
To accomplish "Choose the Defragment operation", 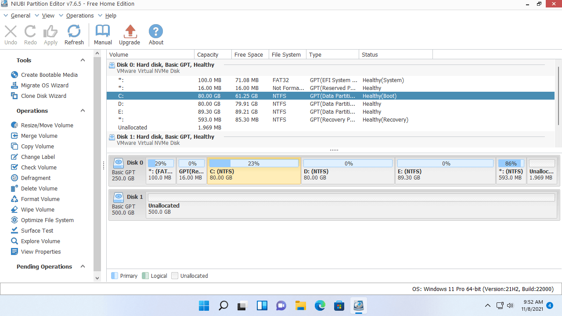I will tap(36, 178).
